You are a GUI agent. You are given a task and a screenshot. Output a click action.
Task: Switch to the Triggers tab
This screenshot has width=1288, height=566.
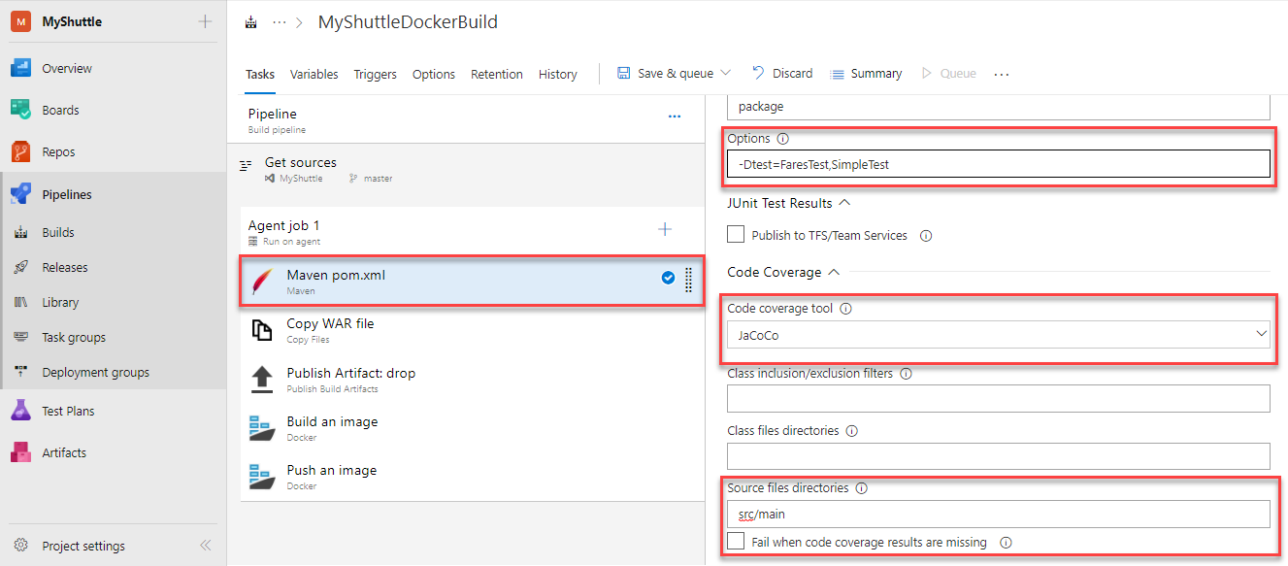[376, 74]
